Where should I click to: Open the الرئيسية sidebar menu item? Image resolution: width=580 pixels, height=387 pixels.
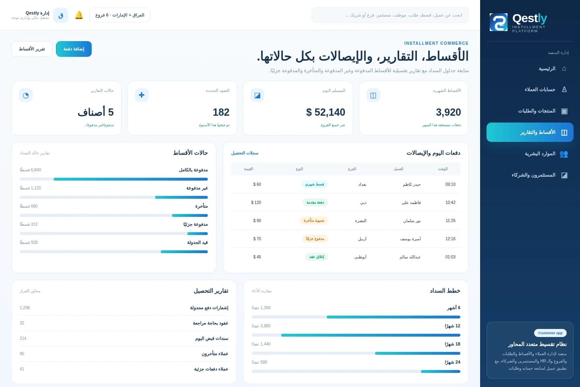click(530, 69)
